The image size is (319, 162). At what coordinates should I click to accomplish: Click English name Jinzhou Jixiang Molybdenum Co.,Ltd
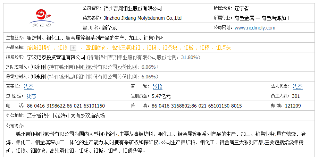pos(143,18)
